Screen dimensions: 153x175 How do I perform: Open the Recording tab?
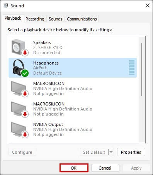pyautogui.click(x=35, y=19)
